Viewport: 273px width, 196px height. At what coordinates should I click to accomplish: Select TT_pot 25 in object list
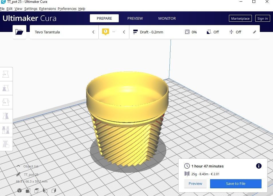click(x=31, y=175)
